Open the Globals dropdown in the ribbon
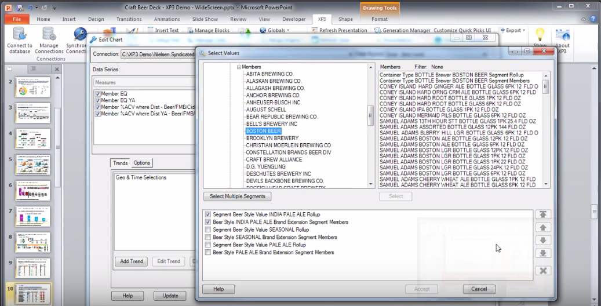601x306 pixels. [275, 30]
